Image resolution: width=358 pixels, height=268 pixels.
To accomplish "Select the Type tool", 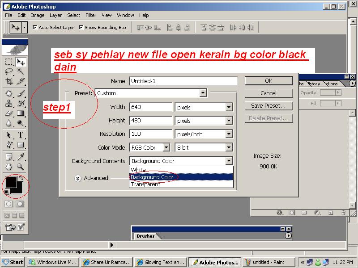I will click(x=21, y=135).
